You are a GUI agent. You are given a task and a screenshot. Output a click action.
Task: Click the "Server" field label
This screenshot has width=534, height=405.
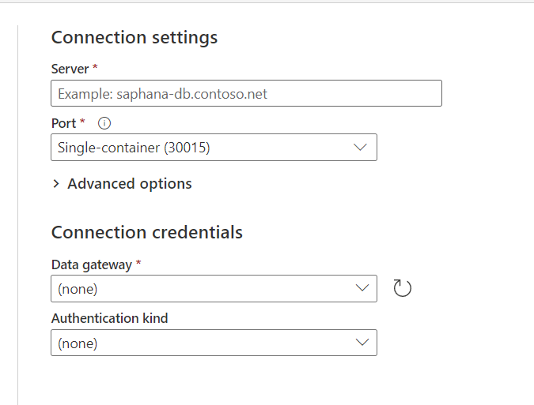click(x=70, y=69)
